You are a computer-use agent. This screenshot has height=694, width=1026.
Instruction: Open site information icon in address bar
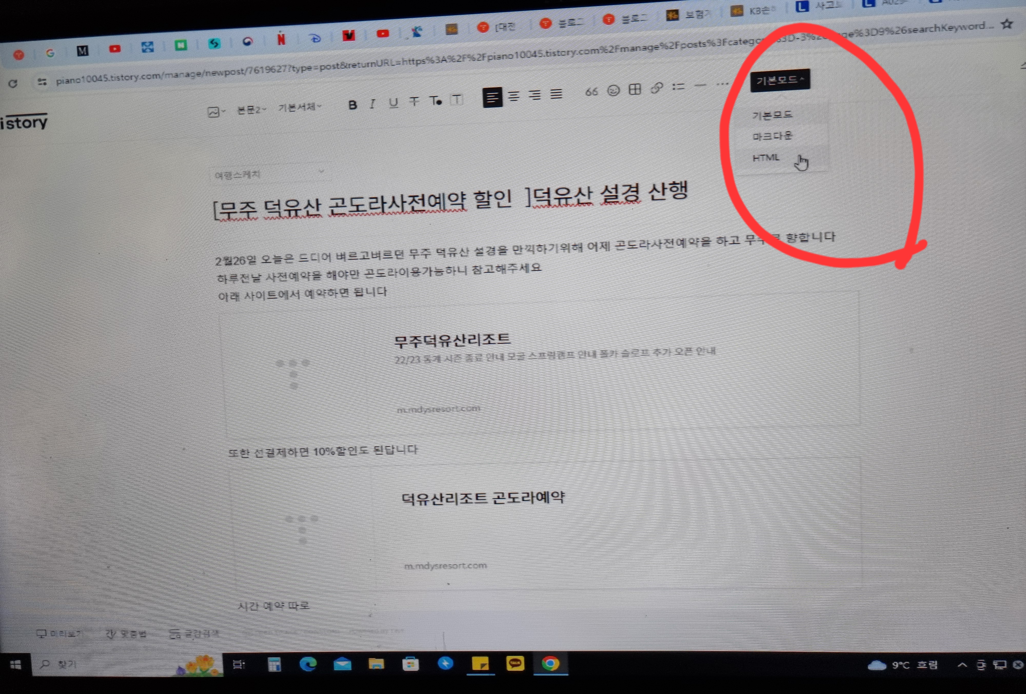click(42, 82)
